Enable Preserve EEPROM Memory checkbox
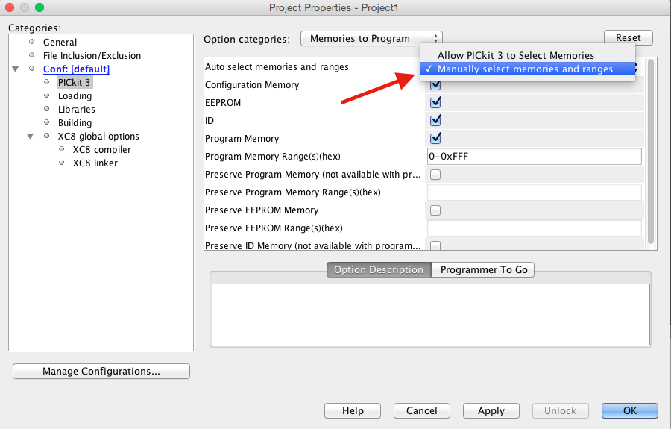 [x=435, y=210]
